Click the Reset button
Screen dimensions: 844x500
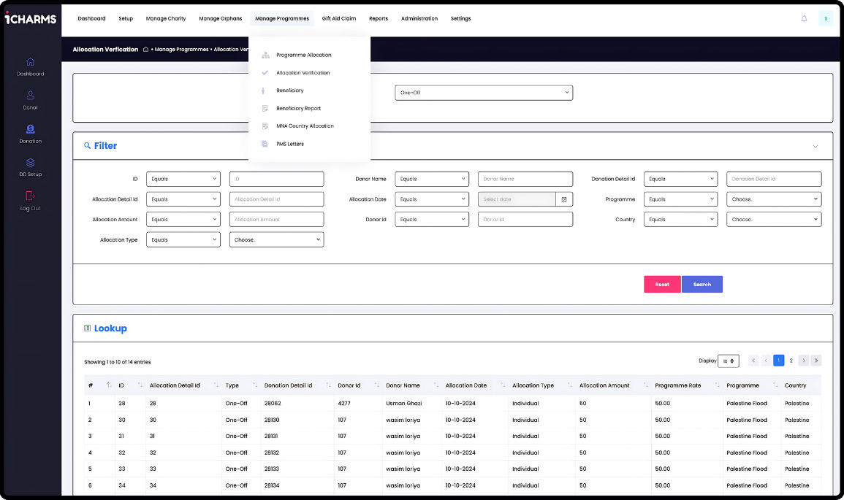coord(662,285)
